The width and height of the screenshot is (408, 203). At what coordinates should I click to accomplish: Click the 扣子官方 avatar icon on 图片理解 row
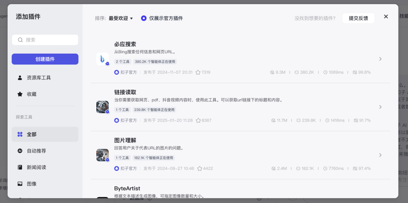click(x=117, y=168)
